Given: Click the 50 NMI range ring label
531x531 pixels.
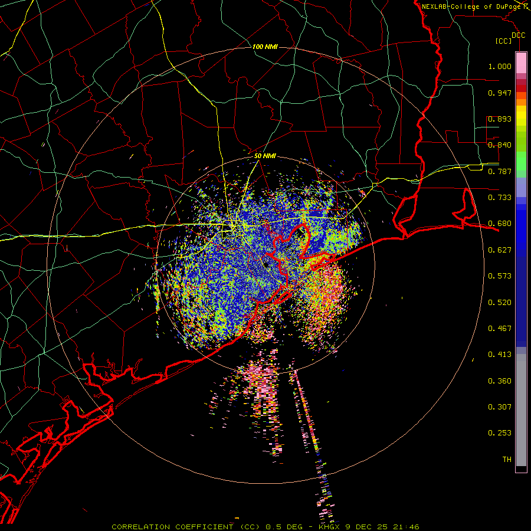Looking at the screenshot, I should (x=265, y=156).
